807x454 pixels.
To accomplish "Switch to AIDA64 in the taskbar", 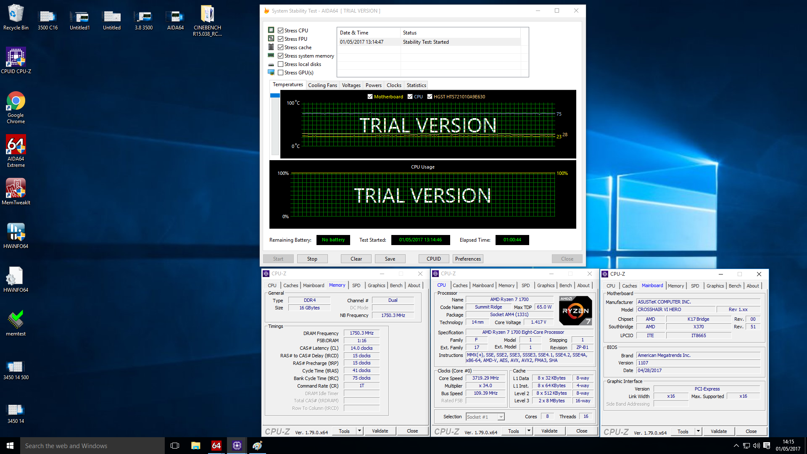I will coord(216,446).
